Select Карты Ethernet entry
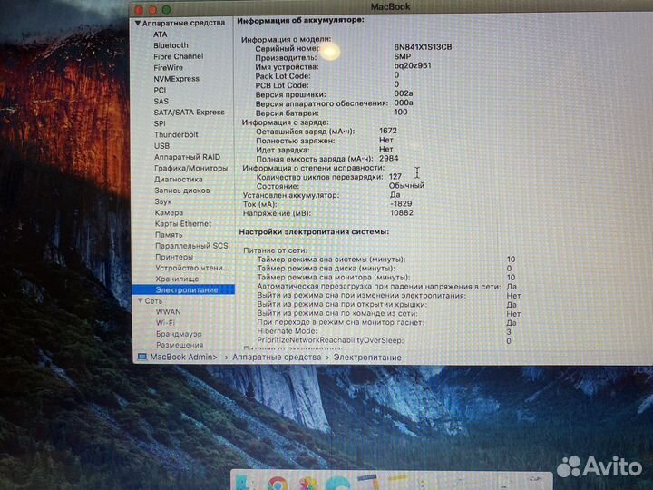This screenshot has height=490, width=653. tap(183, 224)
